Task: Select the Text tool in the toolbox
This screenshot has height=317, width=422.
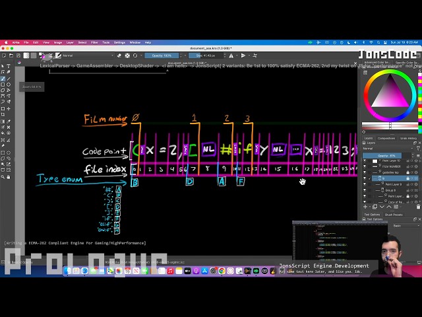Action: point(9,66)
